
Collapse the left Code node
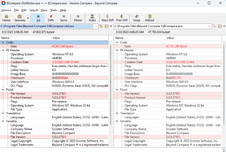coord(3,42)
